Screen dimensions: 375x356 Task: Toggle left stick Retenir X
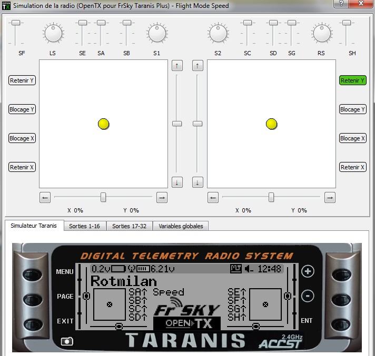(x=22, y=167)
